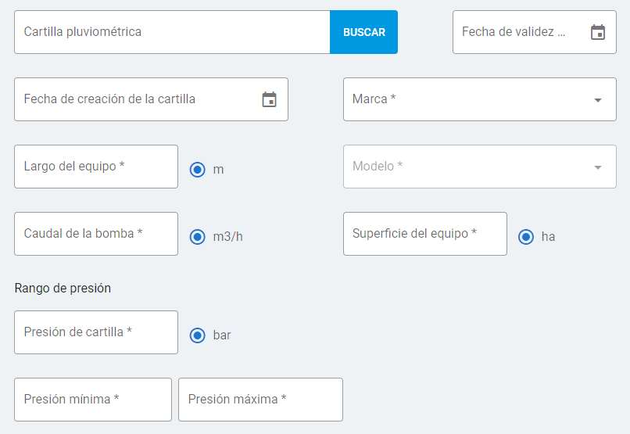Focus the Largo del equipo input
630x434 pixels.
tap(96, 167)
